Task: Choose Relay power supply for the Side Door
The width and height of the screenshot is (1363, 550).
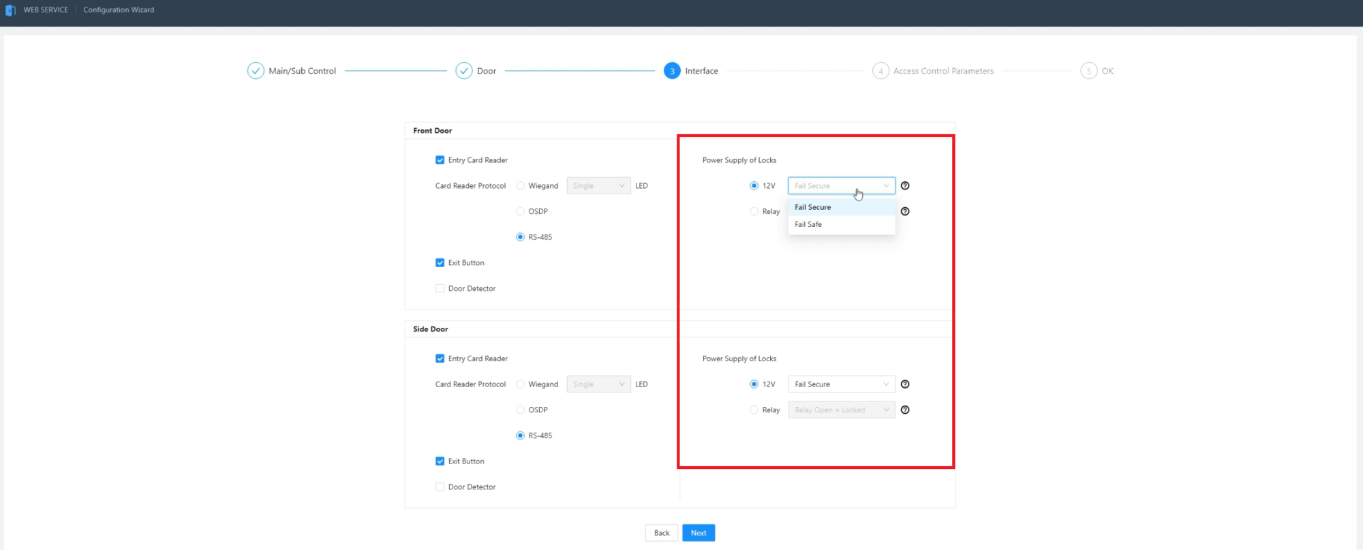Action: pos(754,410)
